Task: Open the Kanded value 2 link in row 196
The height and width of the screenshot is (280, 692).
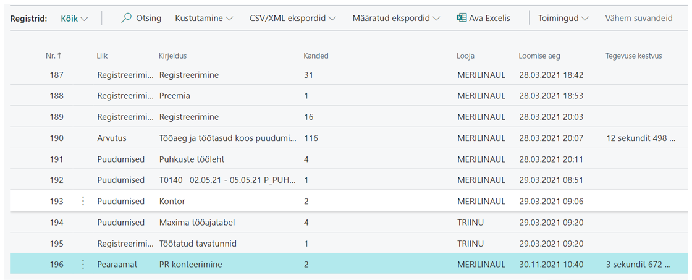Action: click(x=306, y=265)
